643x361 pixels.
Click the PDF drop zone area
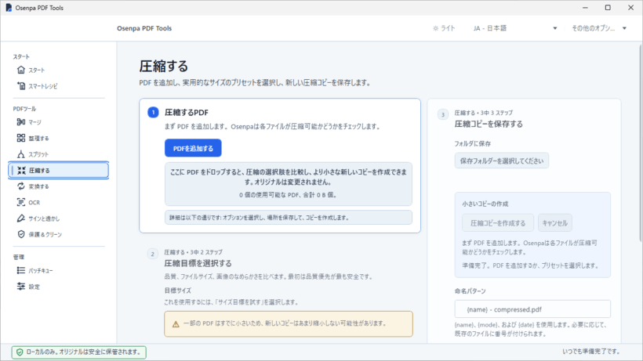click(289, 184)
